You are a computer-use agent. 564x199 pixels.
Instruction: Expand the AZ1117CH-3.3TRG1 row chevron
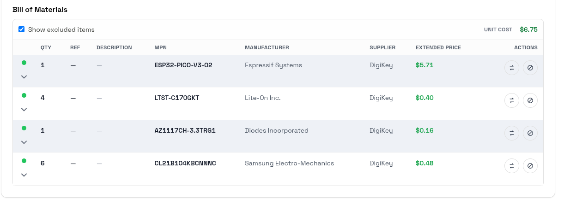24,142
